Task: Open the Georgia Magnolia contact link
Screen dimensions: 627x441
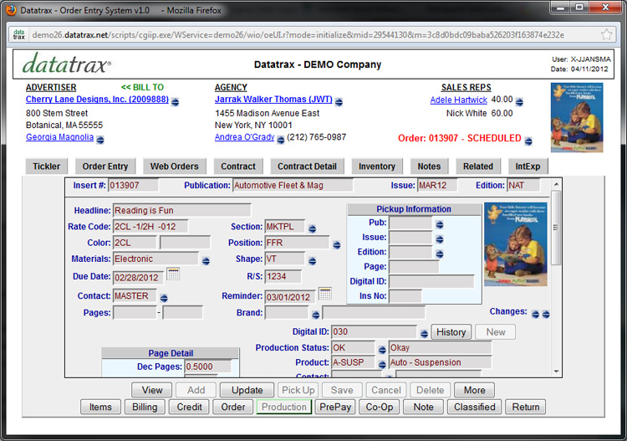Action: [59, 137]
